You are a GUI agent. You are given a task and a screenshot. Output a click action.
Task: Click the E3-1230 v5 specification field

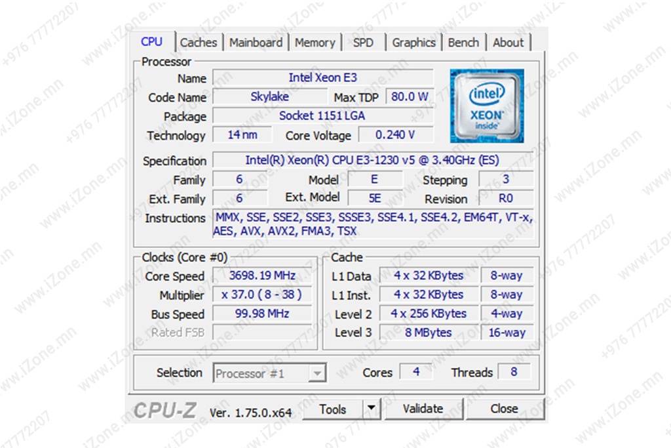tap(373, 160)
